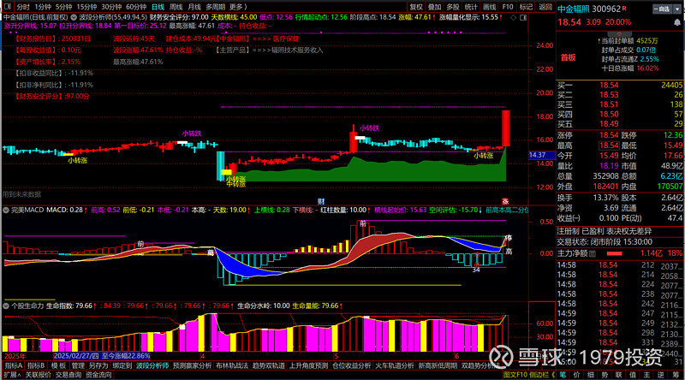This screenshot has width=685, height=380.
Task: Select the 日线 daily chart period
Action: [x=158, y=7]
